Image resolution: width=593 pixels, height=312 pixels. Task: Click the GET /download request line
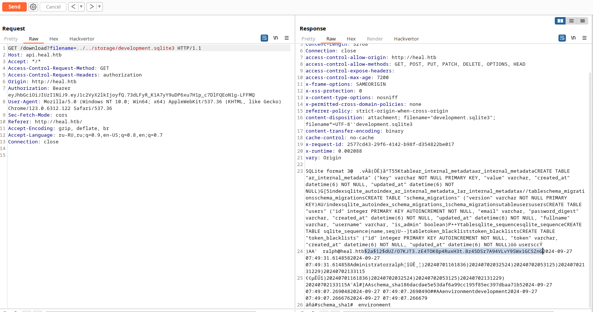105,48
